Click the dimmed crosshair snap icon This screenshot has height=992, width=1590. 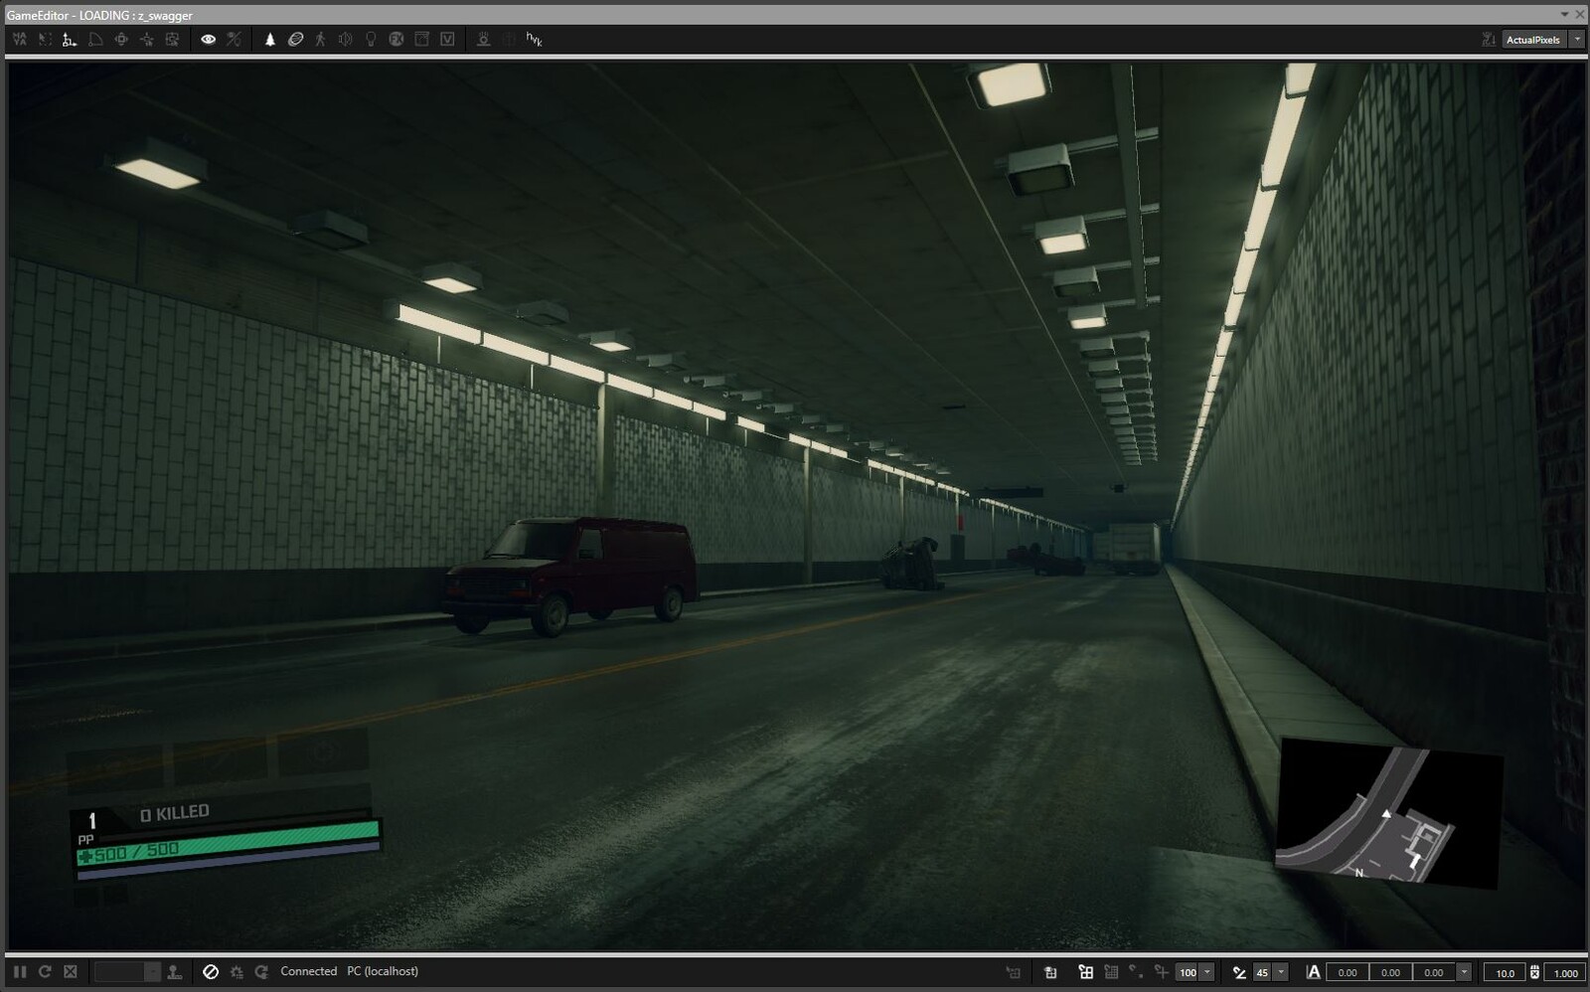(1161, 973)
